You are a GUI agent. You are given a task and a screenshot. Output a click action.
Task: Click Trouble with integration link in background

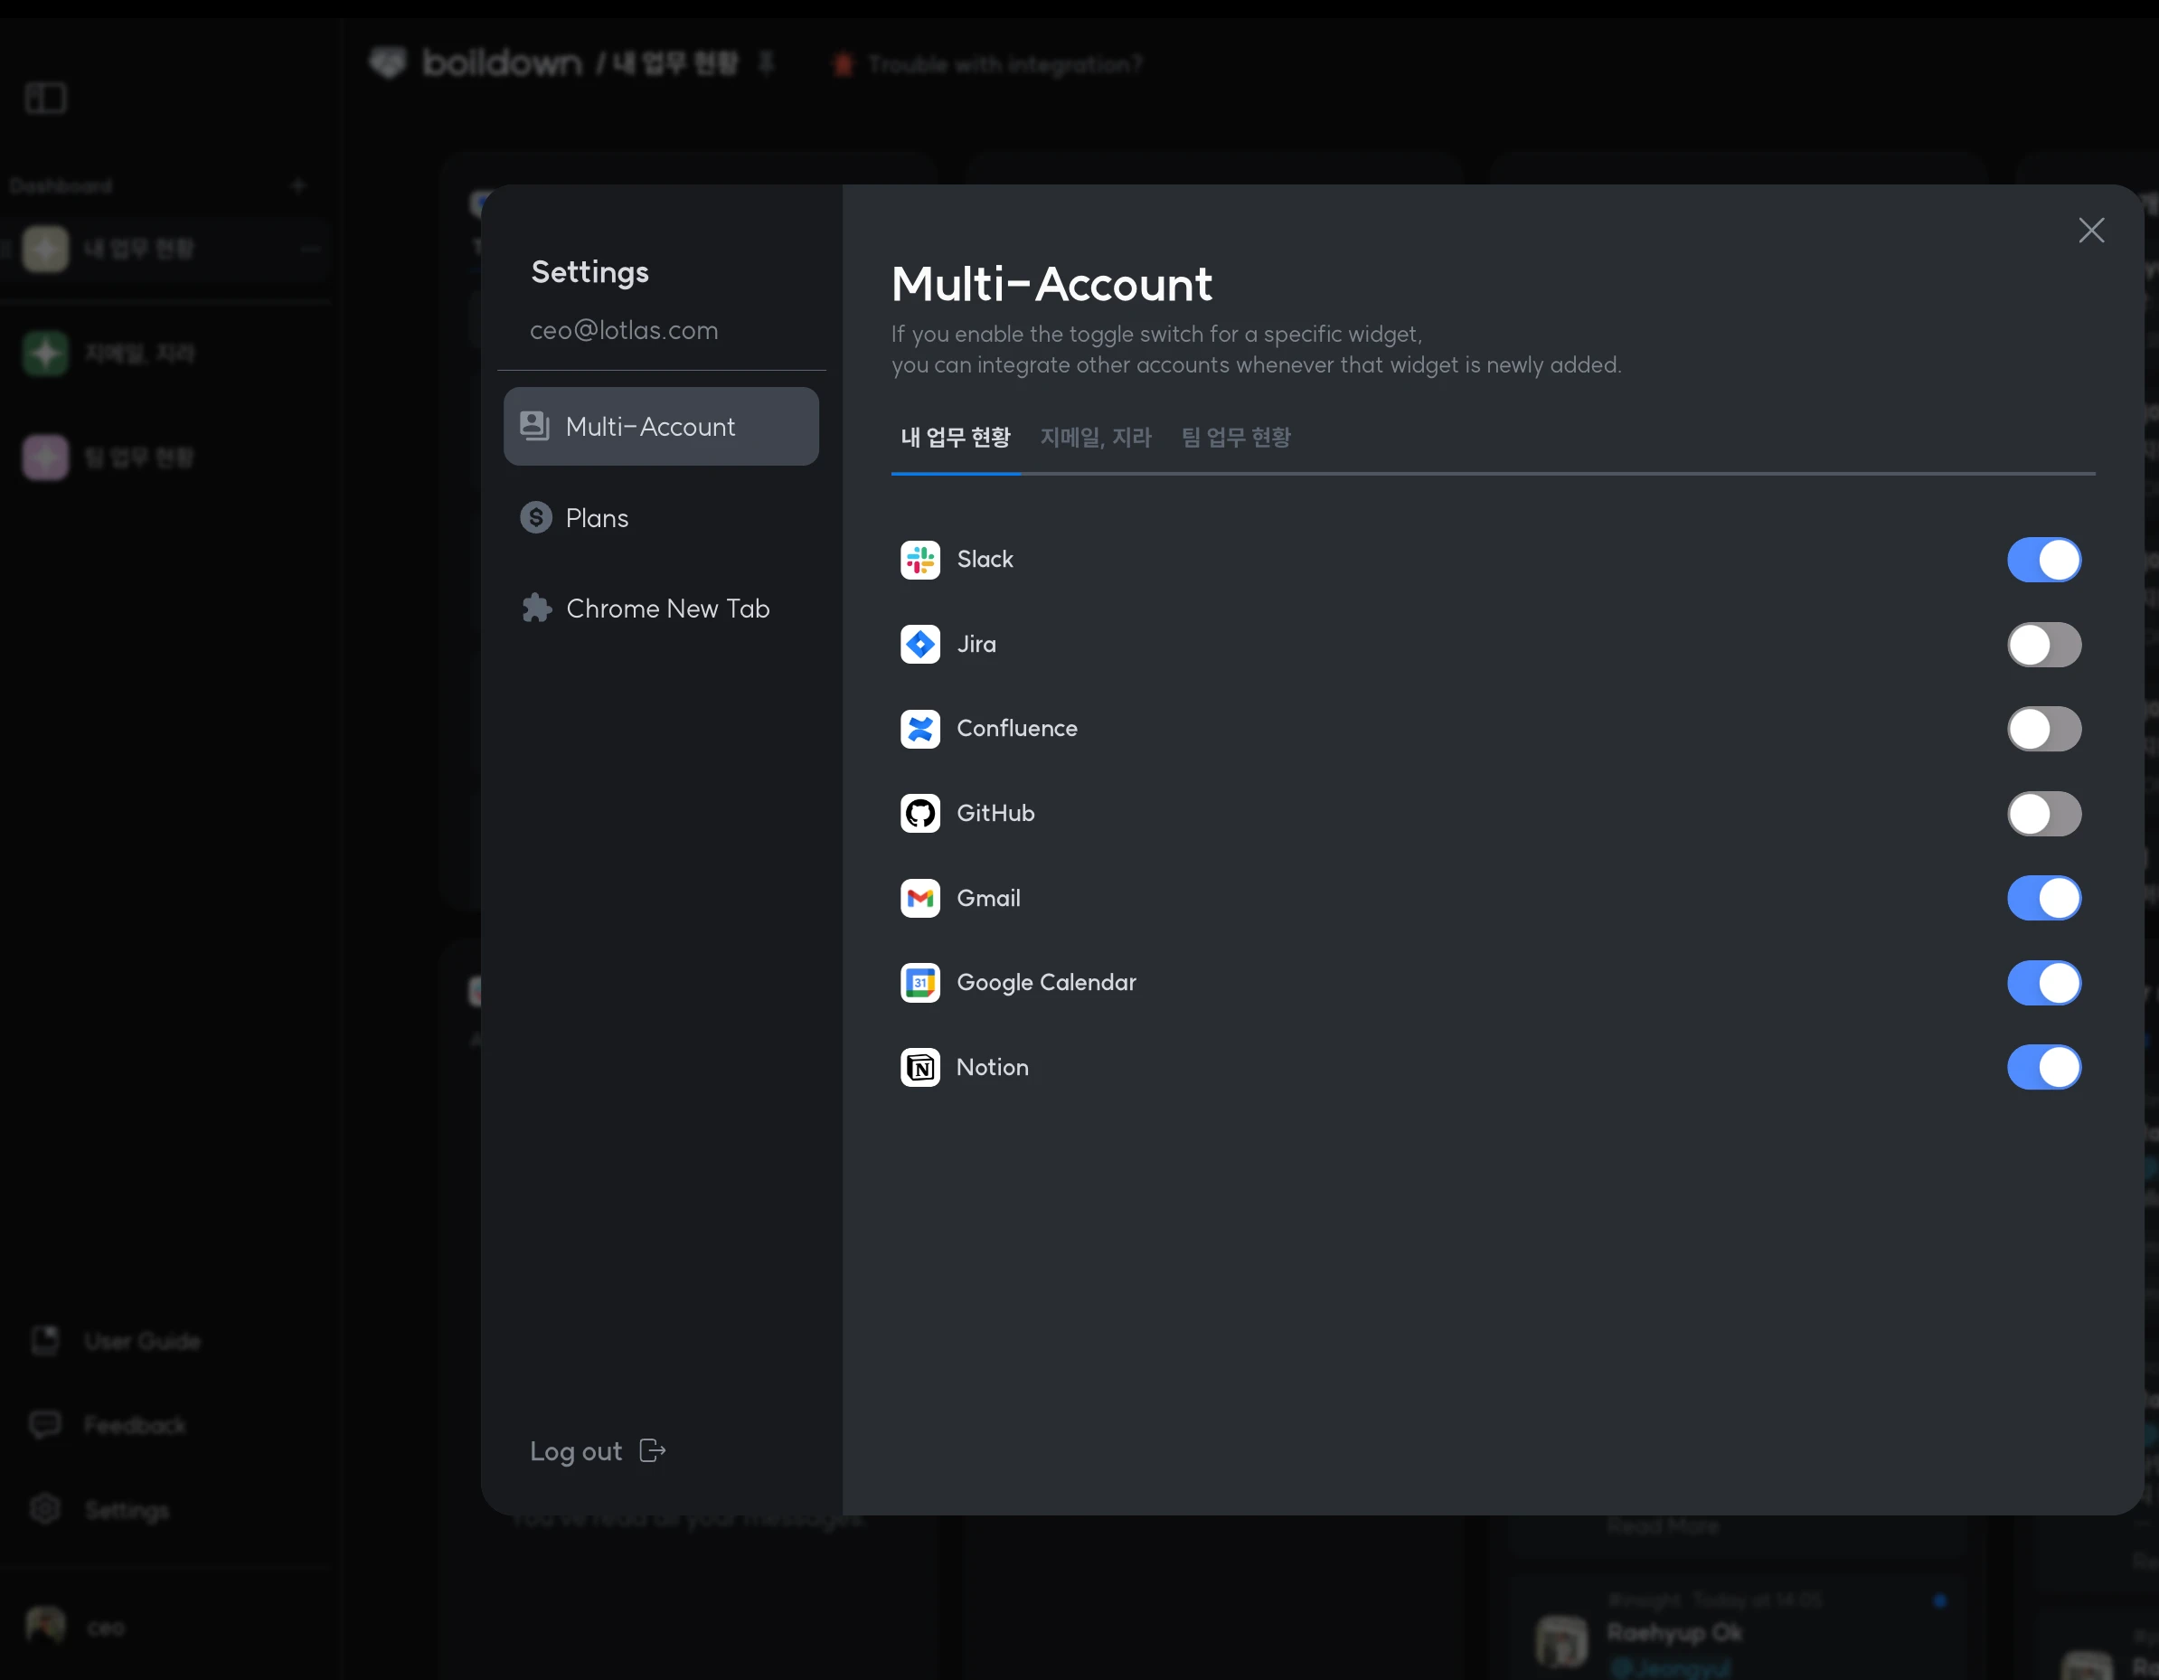click(x=1005, y=64)
